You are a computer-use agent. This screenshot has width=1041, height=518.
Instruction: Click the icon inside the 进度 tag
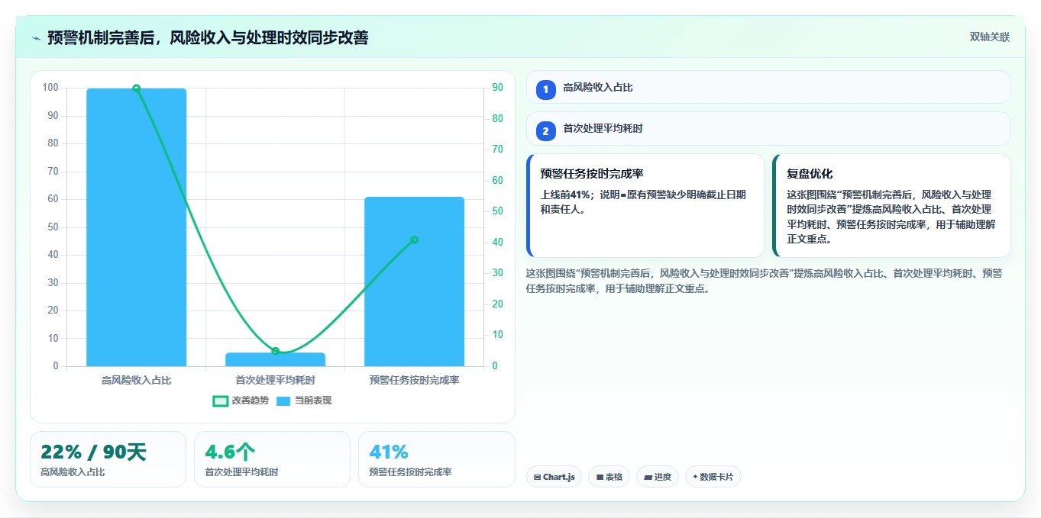tap(648, 478)
